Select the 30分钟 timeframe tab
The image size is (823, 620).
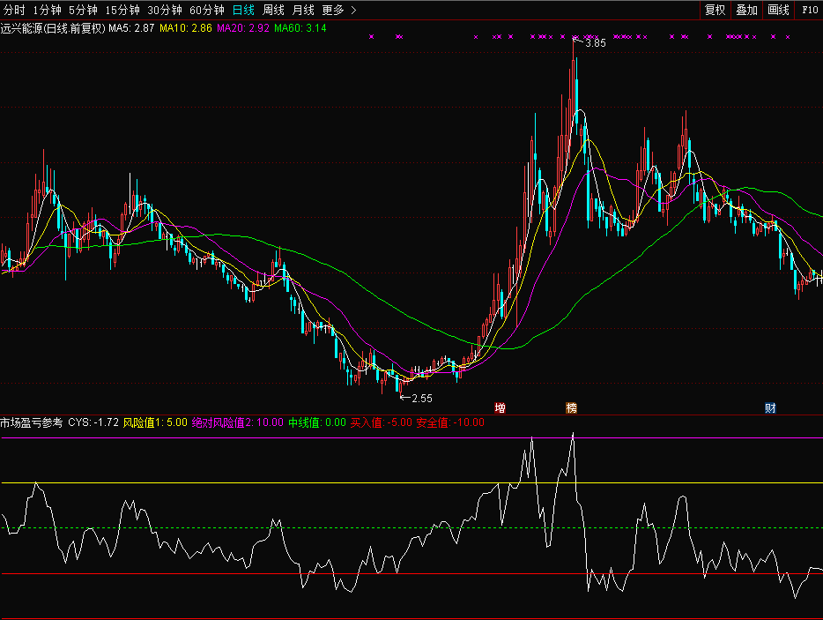click(164, 10)
